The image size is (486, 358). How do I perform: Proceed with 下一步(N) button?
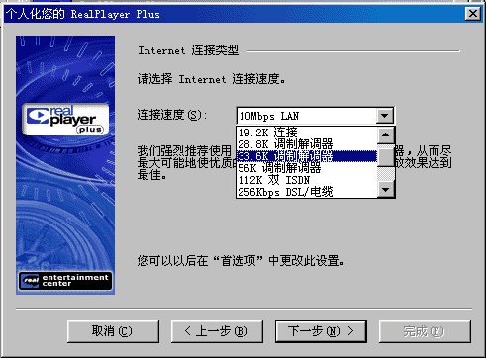pyautogui.click(x=321, y=331)
